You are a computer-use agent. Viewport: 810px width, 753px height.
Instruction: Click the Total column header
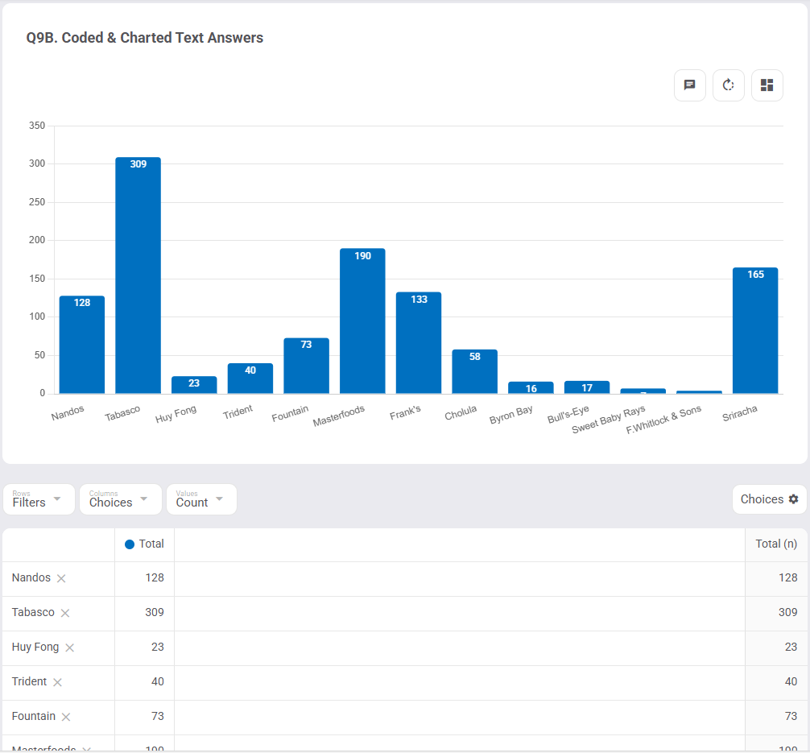(x=145, y=544)
